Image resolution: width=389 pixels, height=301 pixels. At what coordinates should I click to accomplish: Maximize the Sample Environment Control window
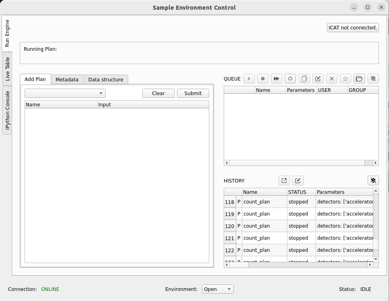(x=368, y=7)
